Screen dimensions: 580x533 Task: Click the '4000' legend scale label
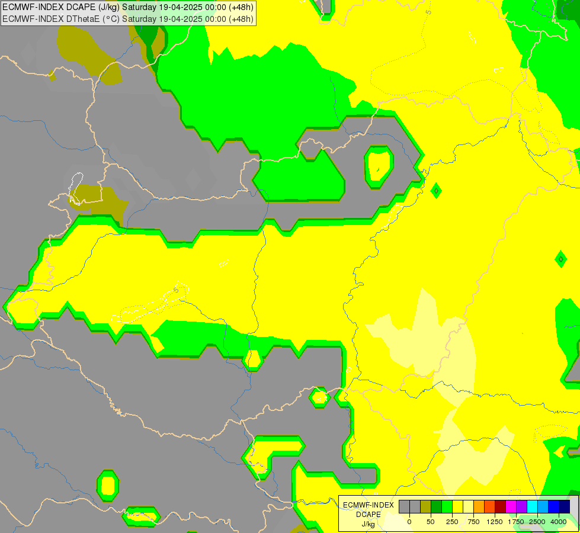559,522
